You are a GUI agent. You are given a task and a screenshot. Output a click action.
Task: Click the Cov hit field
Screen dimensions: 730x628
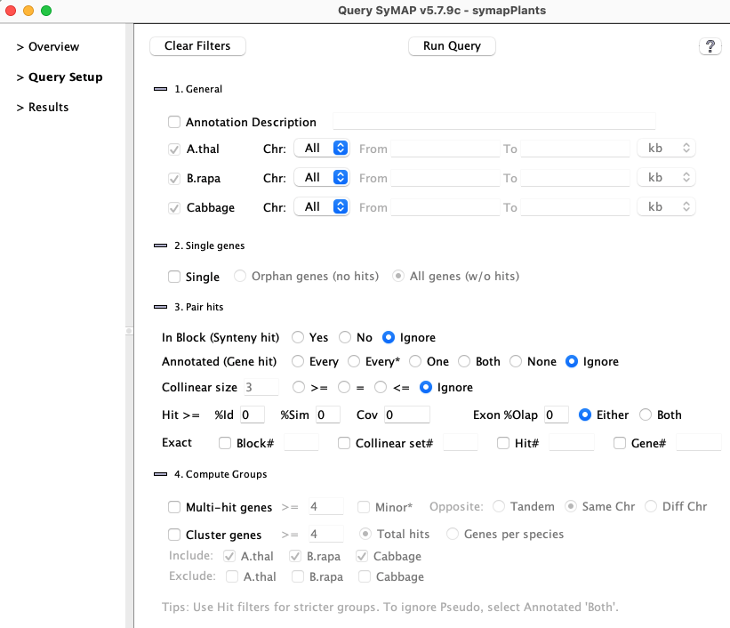coord(407,415)
